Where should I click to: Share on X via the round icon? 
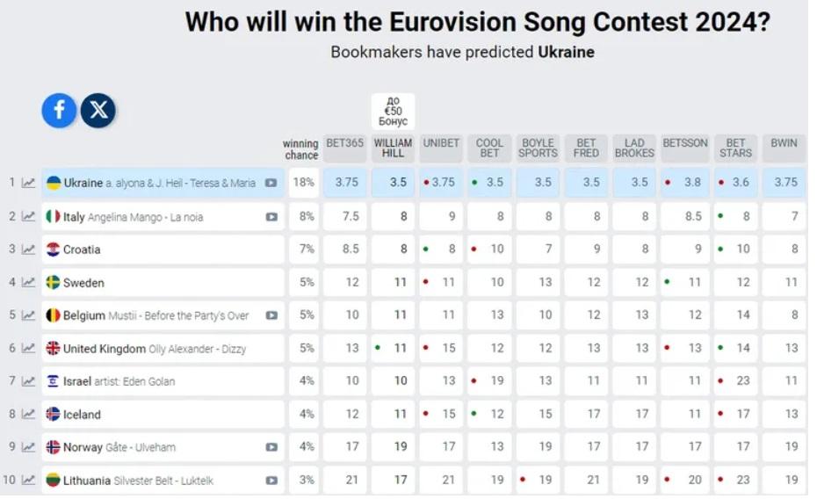(x=98, y=111)
